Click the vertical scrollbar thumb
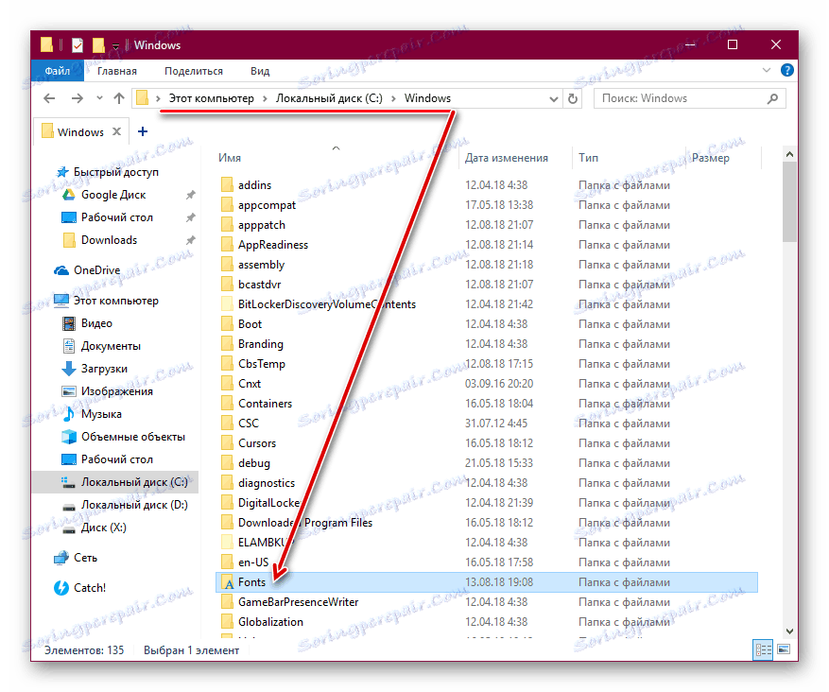Image resolution: width=829 pixels, height=692 pixels. click(x=789, y=202)
